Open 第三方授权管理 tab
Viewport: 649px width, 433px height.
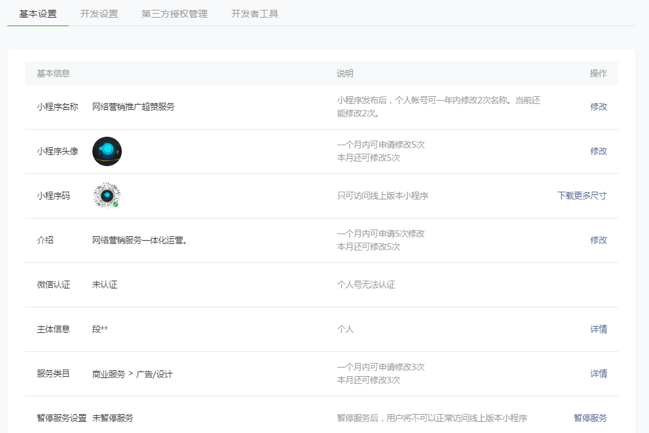(174, 14)
